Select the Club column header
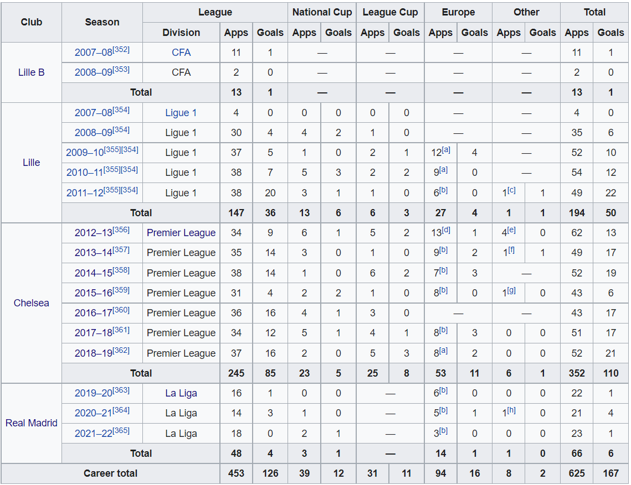Viewport: 631px width, 485px height. (x=32, y=22)
